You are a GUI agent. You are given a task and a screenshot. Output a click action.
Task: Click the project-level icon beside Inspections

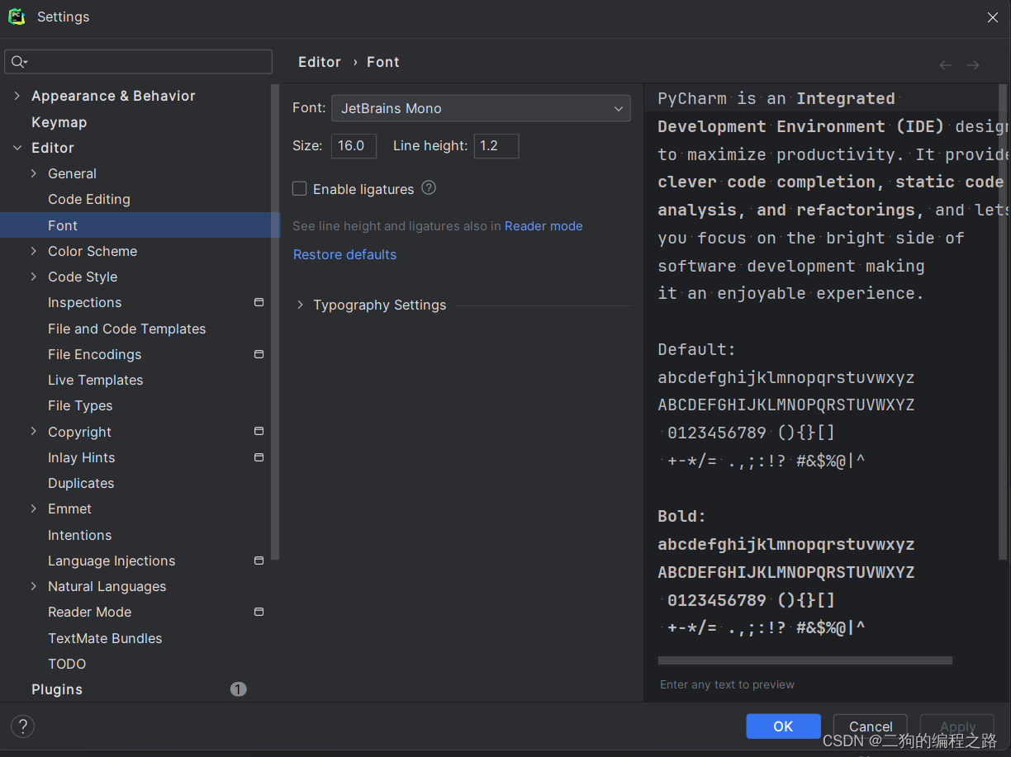pyautogui.click(x=259, y=302)
